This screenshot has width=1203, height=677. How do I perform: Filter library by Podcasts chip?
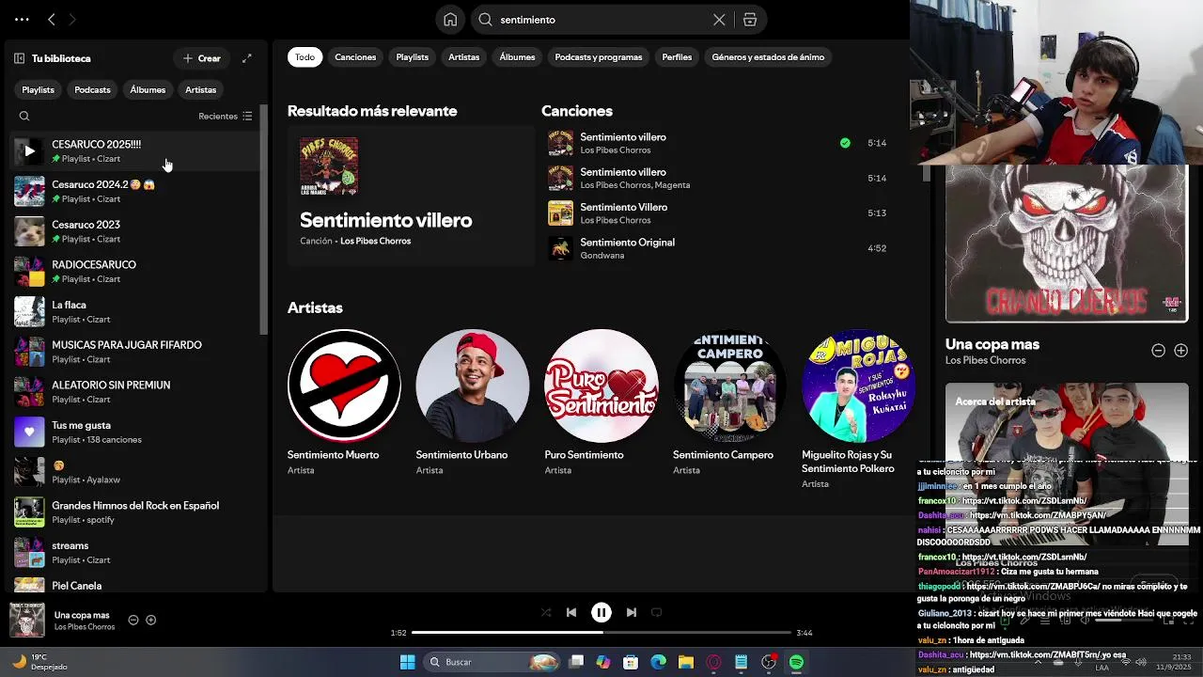click(x=92, y=90)
